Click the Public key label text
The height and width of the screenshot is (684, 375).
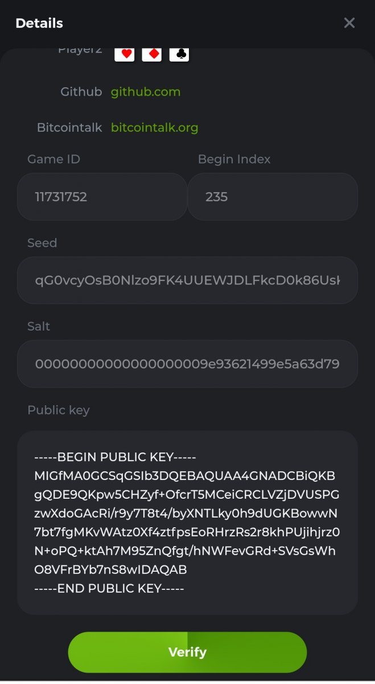click(x=59, y=410)
